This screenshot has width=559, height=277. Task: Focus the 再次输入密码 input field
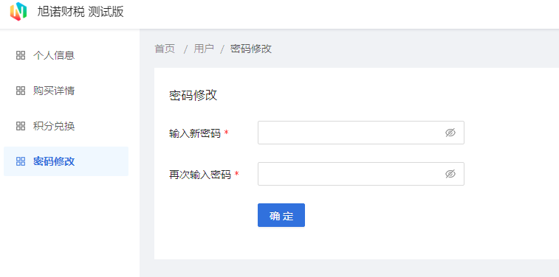(x=361, y=174)
